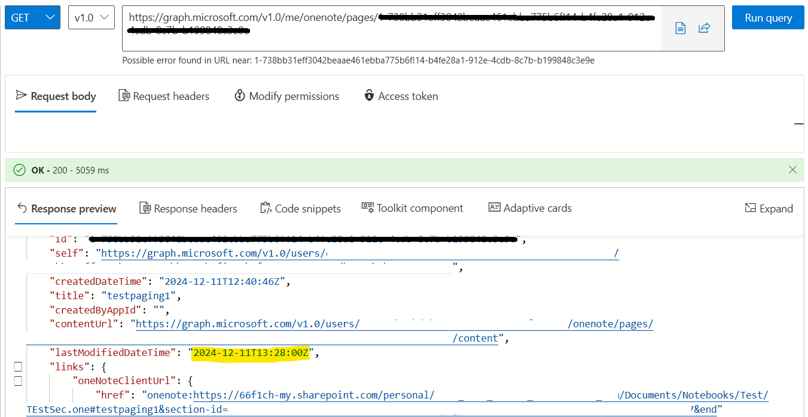Check the box next to oneNoteClientUrl line
The height and width of the screenshot is (417, 808).
click(x=18, y=381)
